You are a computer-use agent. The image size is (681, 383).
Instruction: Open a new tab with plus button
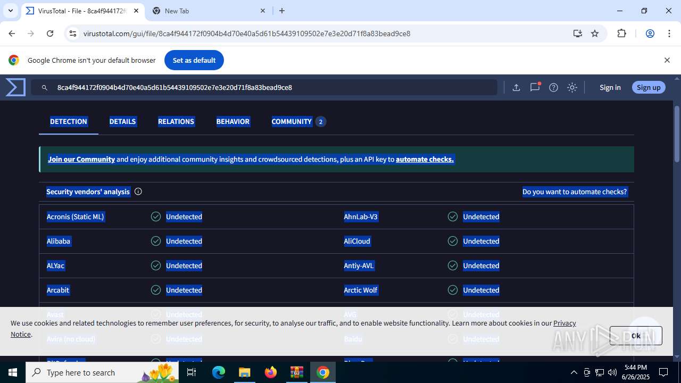coord(282,11)
